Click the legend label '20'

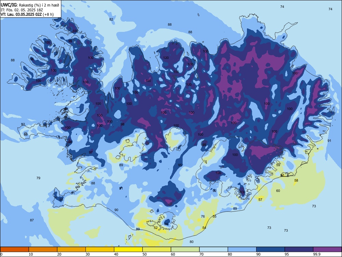(59, 254)
